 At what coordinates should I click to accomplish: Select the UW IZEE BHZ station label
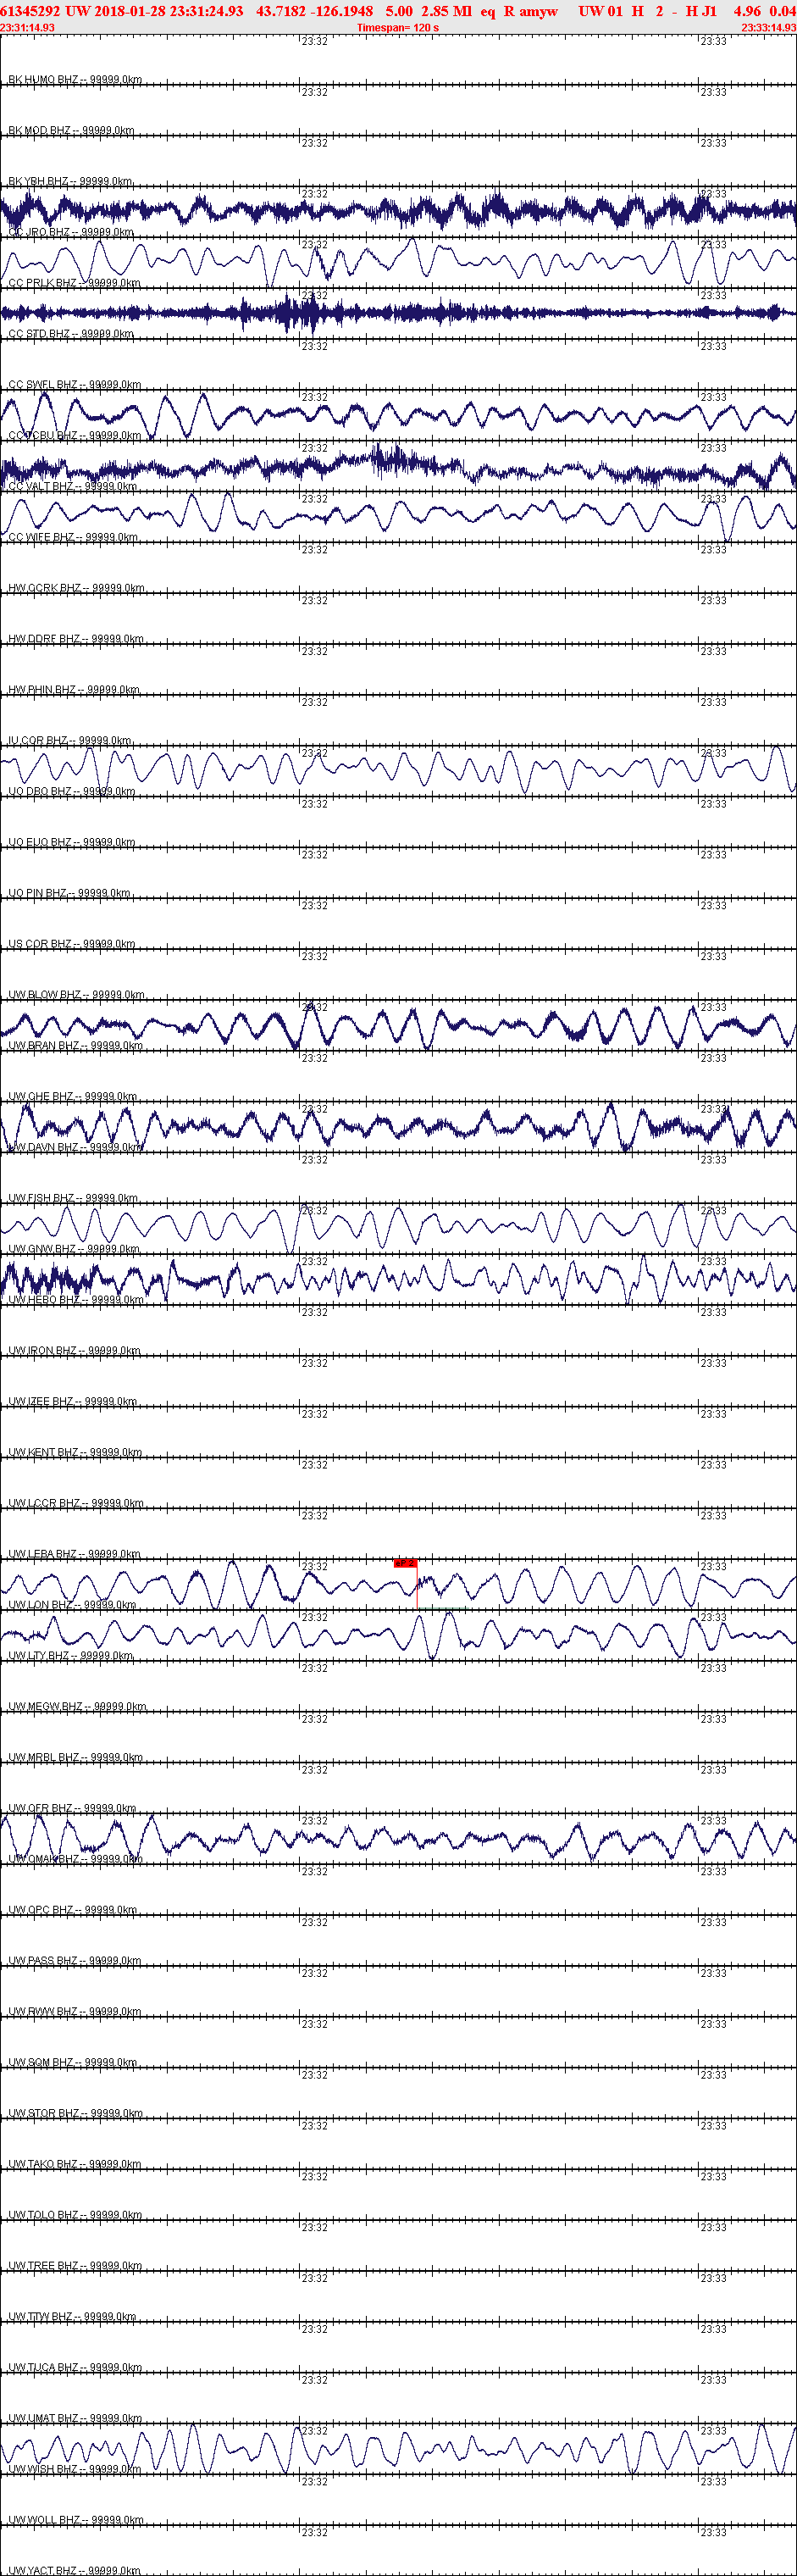point(72,1401)
